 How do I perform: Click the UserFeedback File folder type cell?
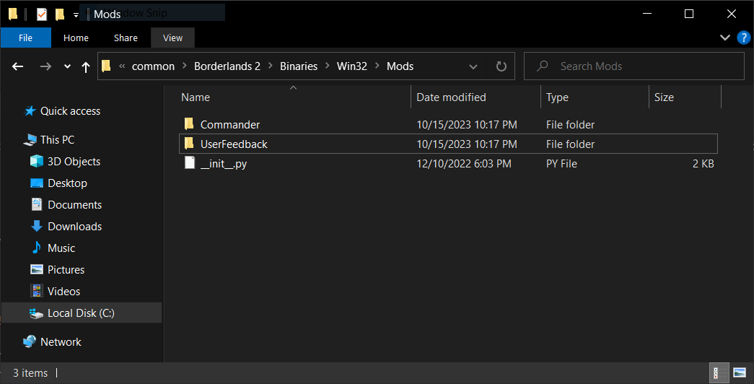coord(570,144)
